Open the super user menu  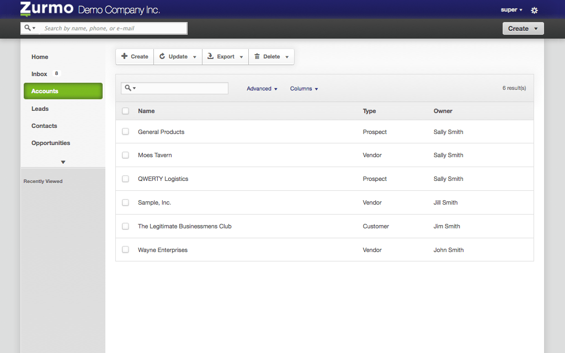pos(511,10)
